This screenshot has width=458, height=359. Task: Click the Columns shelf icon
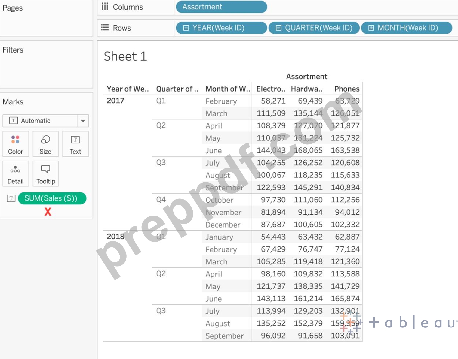(105, 7)
